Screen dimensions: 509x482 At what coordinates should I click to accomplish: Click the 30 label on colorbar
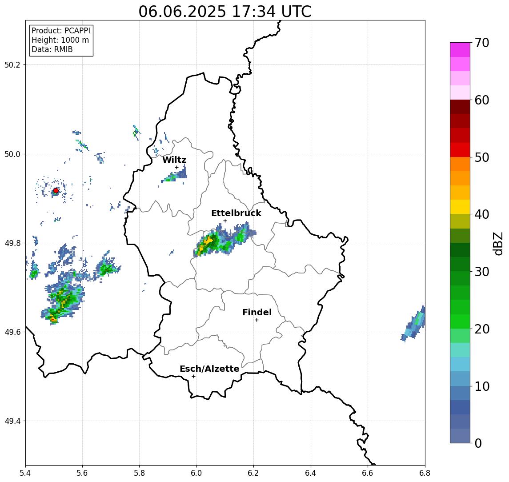(x=482, y=272)
